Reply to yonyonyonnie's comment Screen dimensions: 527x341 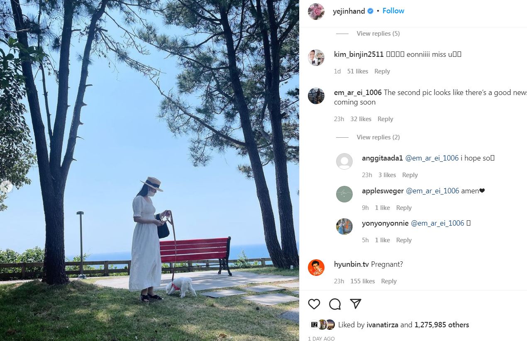point(404,240)
